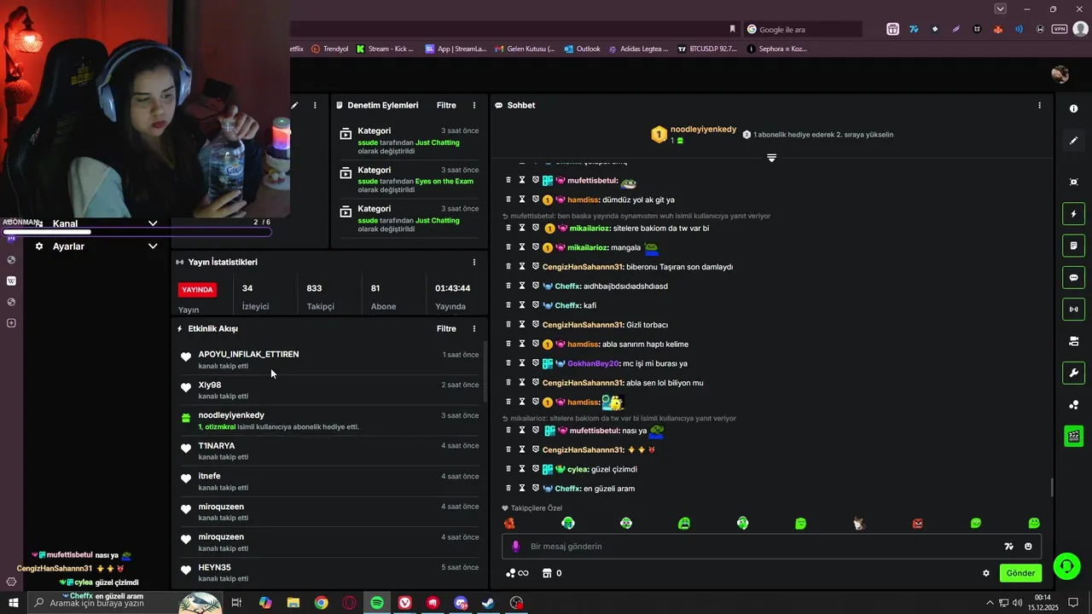Collapse the pinned gifter bar arrow
The image size is (1092, 614).
coord(771,158)
